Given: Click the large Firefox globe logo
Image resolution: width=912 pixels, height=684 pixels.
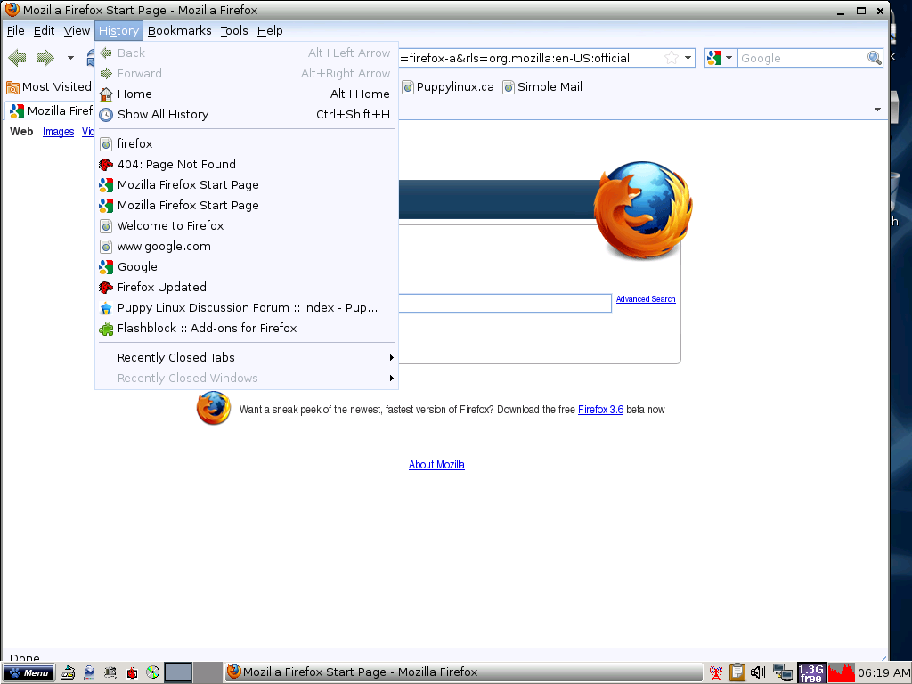Looking at the screenshot, I should click(x=643, y=209).
